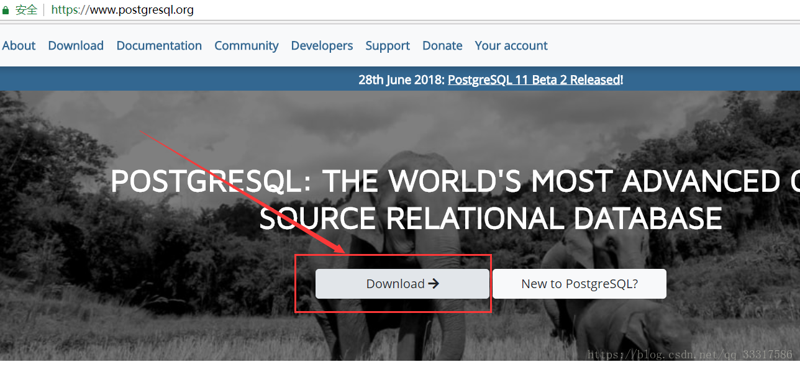Follow the PostgreSQL 11 Beta 2 Released link

534,79
